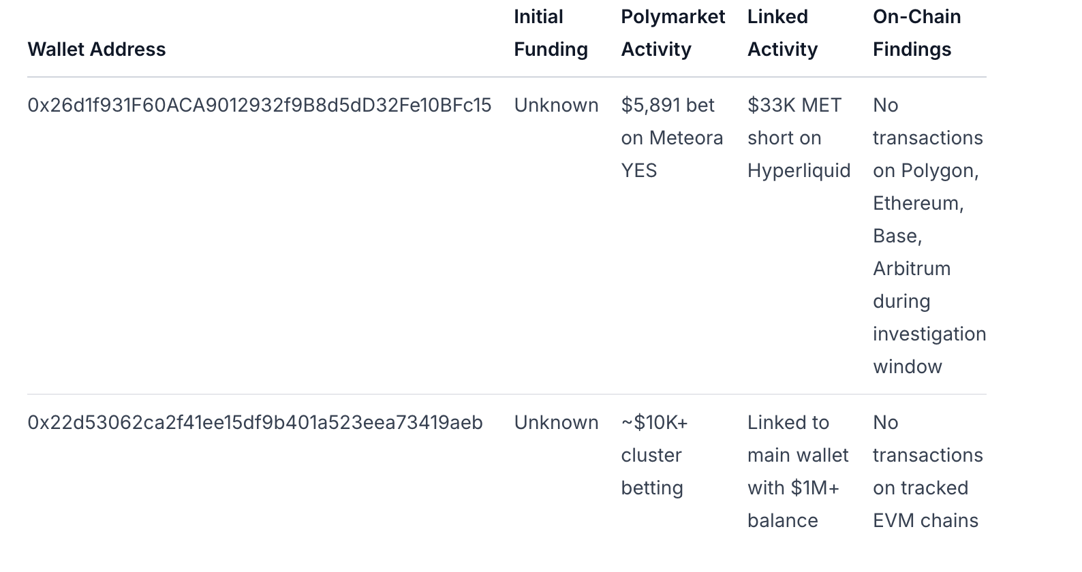The image size is (1082, 572).
Task: Click "Unknown" funding in the 0x22d5 wallet row
Action: 556,423
